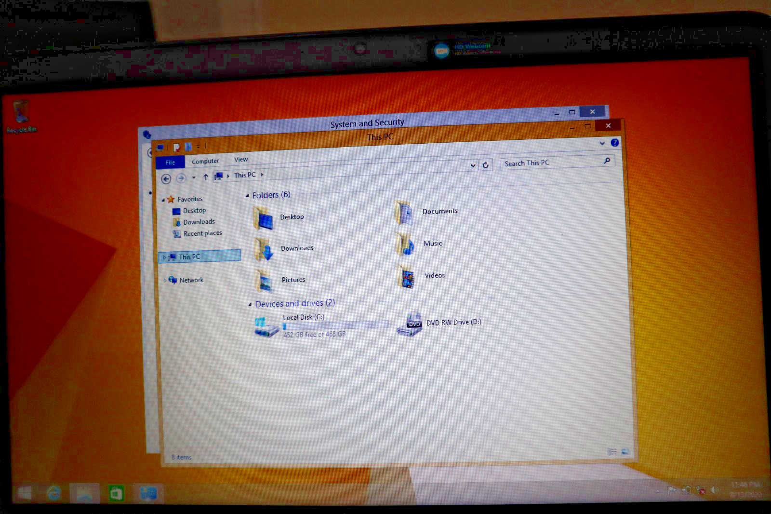Open the Computer ribbon tab

click(x=205, y=161)
